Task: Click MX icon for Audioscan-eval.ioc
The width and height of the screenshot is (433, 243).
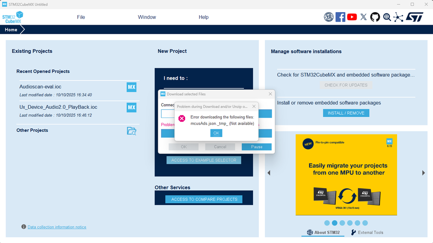Action: click(131, 87)
